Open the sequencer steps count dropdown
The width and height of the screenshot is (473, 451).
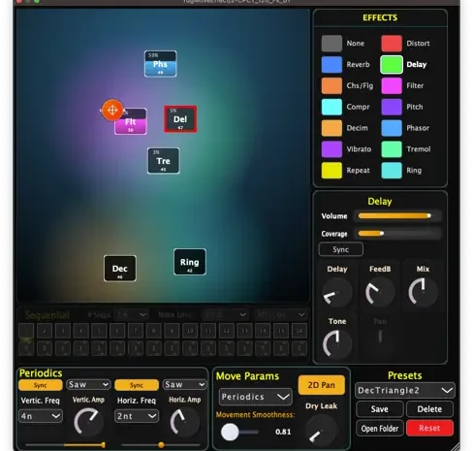pos(131,314)
